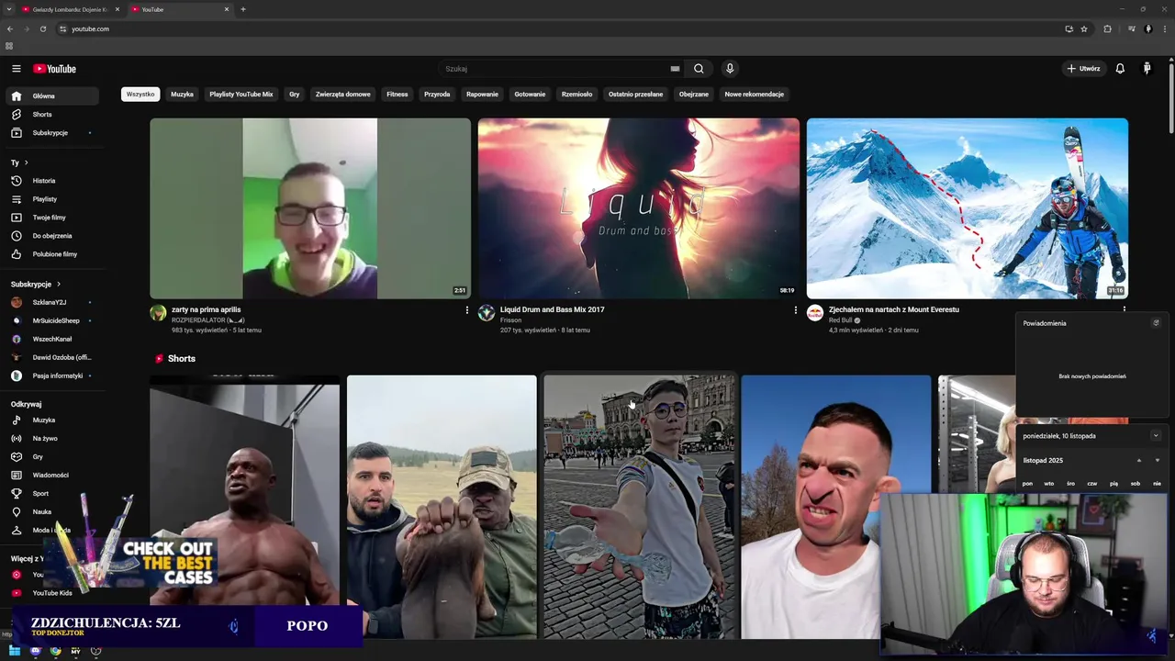Select Nowe rekomendacje chip
1175x661 pixels.
click(755, 94)
